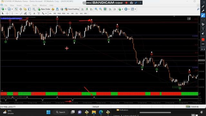Screen dimensions: 206x116
Task: Open the Insert menu
Action: click(19, 5)
